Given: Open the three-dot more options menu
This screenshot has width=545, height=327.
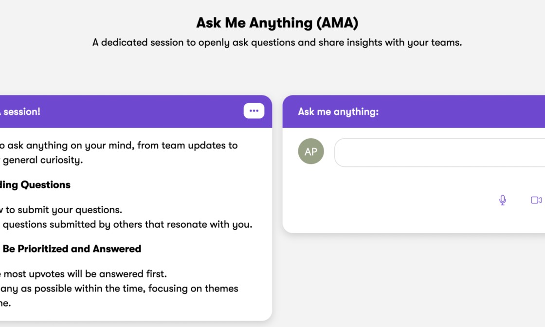Looking at the screenshot, I should tap(254, 111).
